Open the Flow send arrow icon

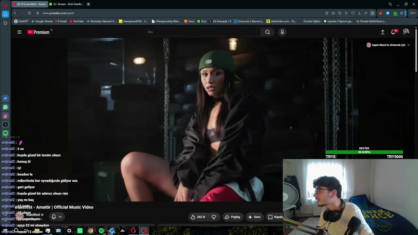pos(346,13)
